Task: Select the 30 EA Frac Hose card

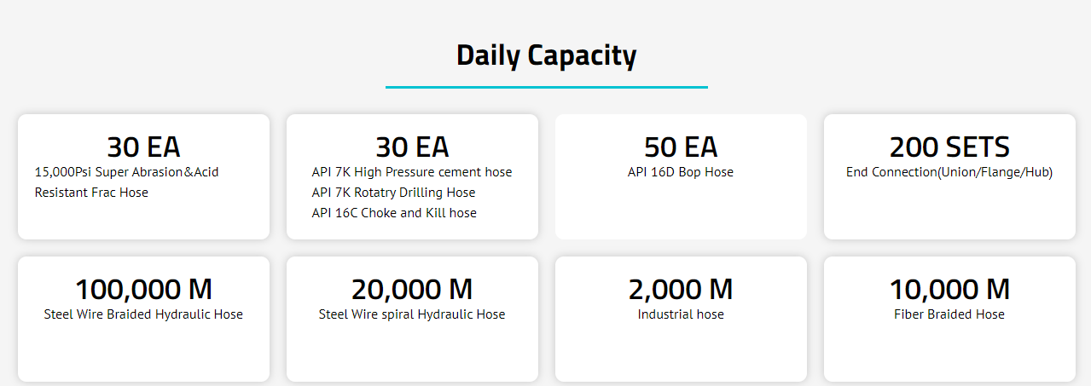Action: coord(143,176)
